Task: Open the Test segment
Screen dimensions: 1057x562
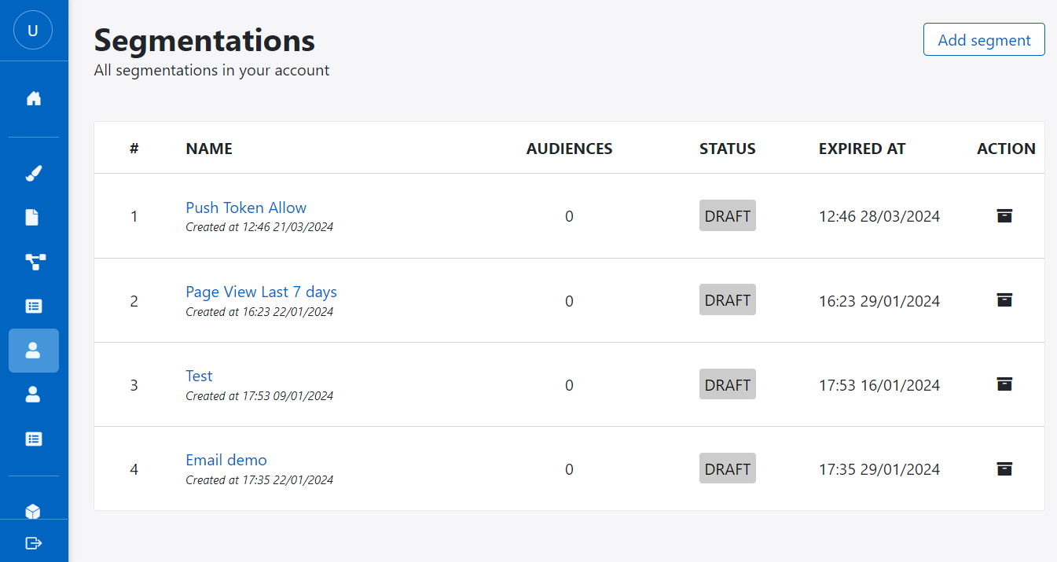Action: 199,376
